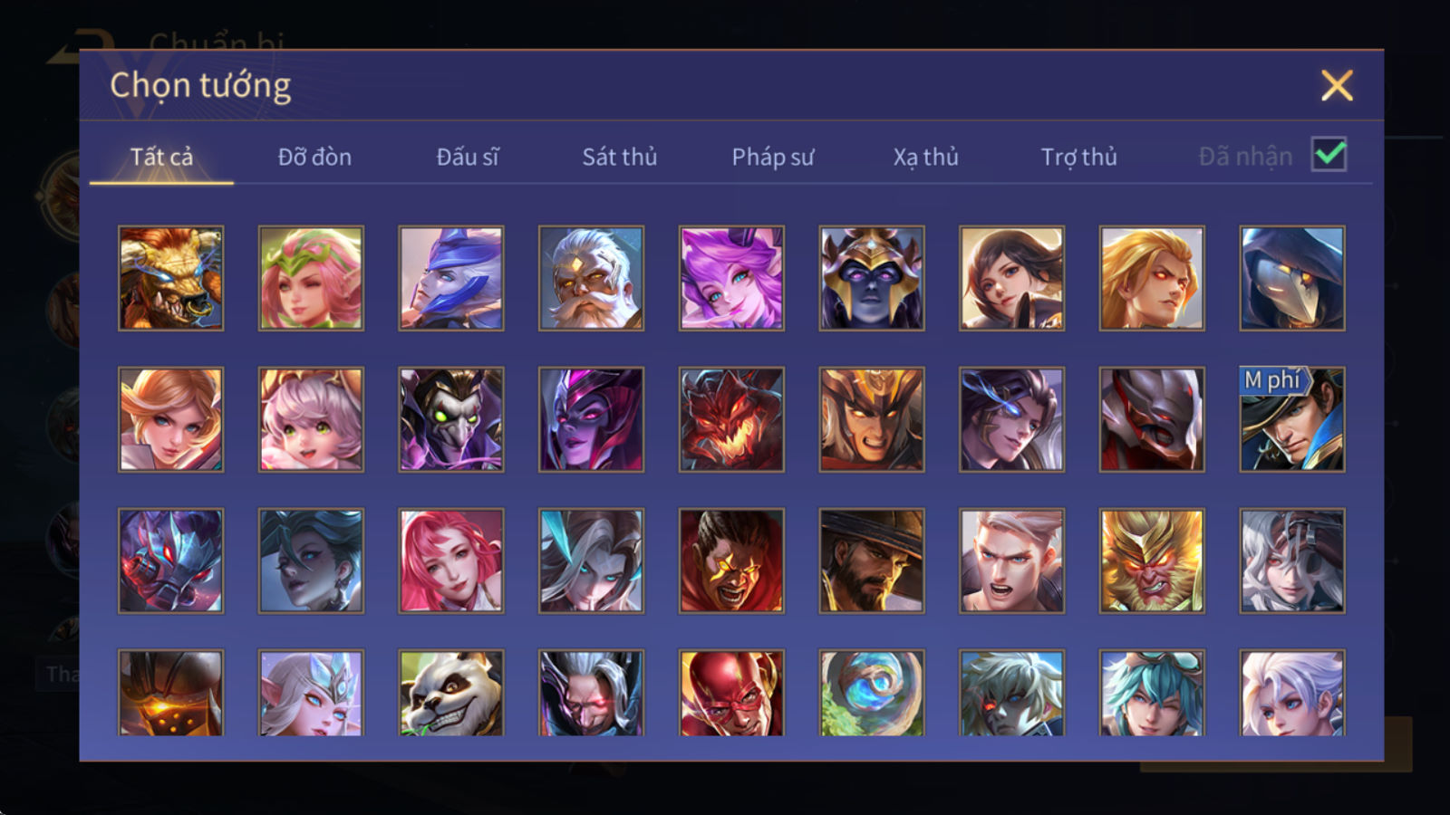Choose the green-eyed joker hero portrait
Screen dimensions: 1450x815
click(x=450, y=419)
